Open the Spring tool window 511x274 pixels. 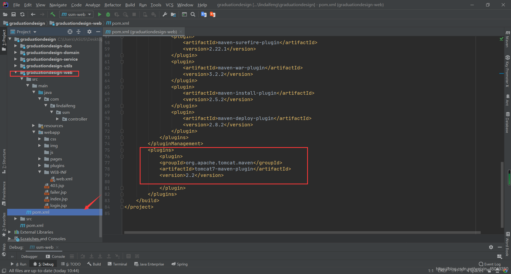tap(180, 264)
